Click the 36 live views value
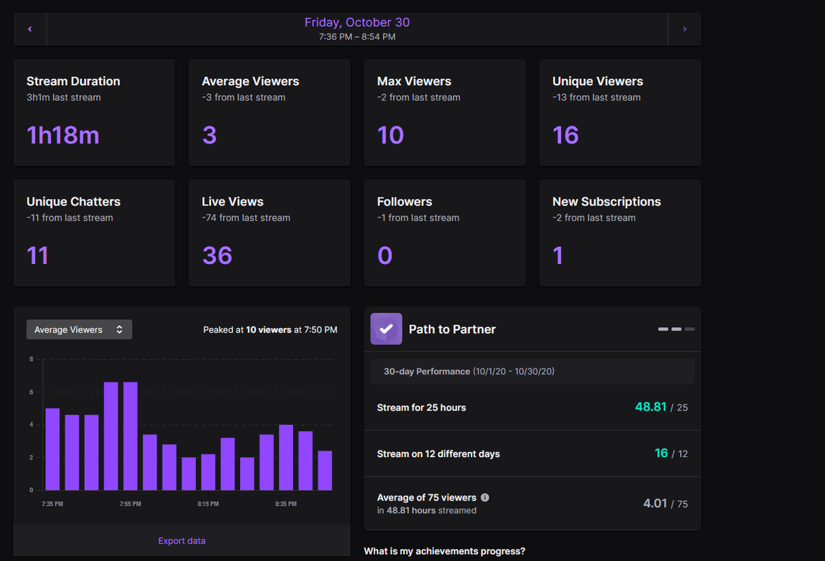 click(217, 256)
